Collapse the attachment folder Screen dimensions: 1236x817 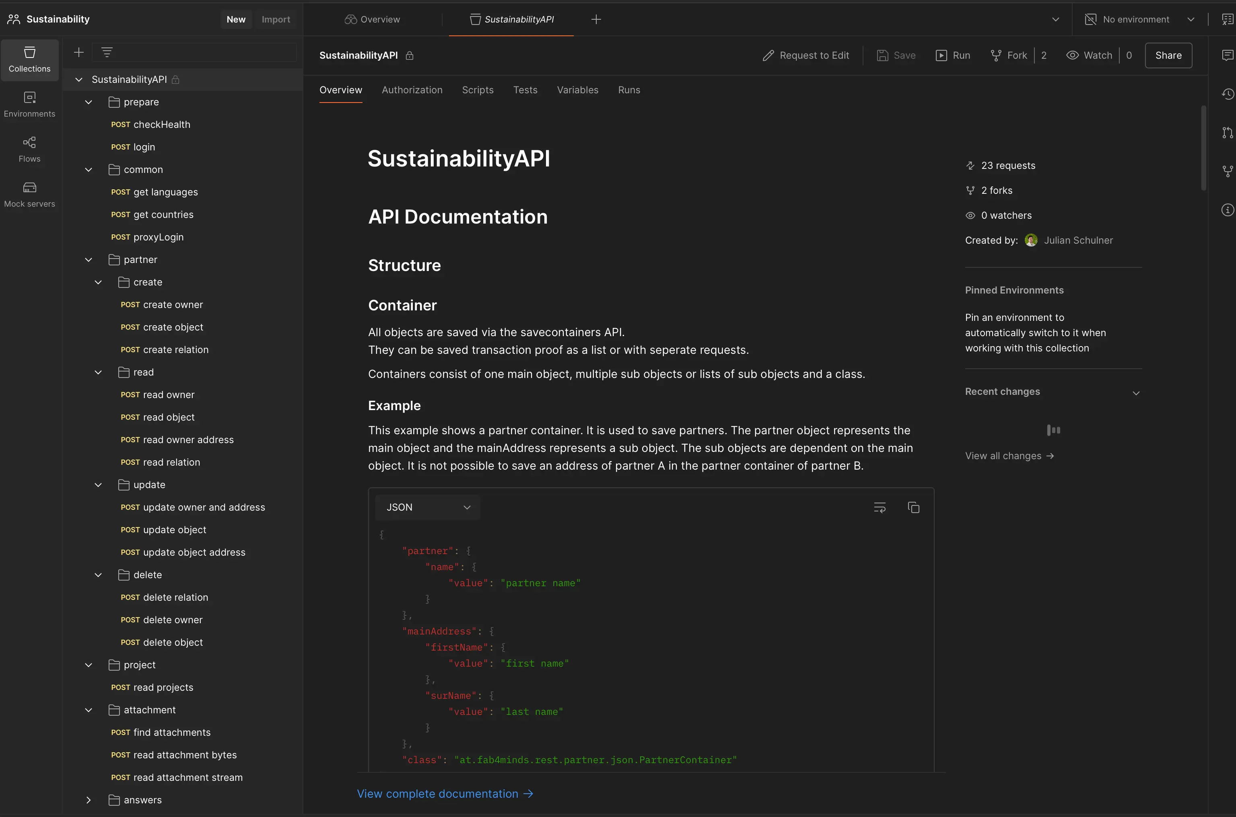pos(89,710)
